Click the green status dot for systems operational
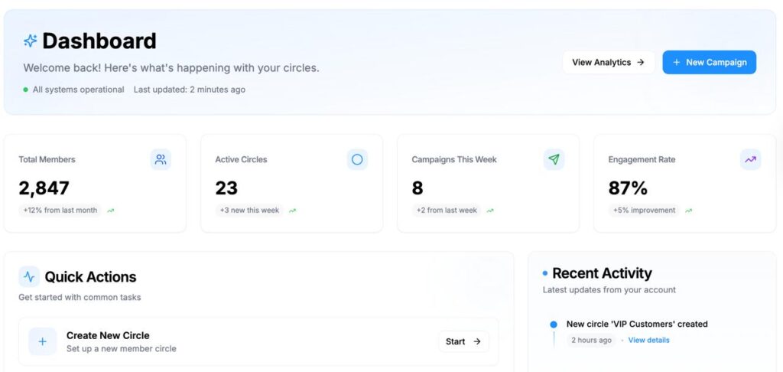This screenshot has width=783, height=372. [x=26, y=90]
